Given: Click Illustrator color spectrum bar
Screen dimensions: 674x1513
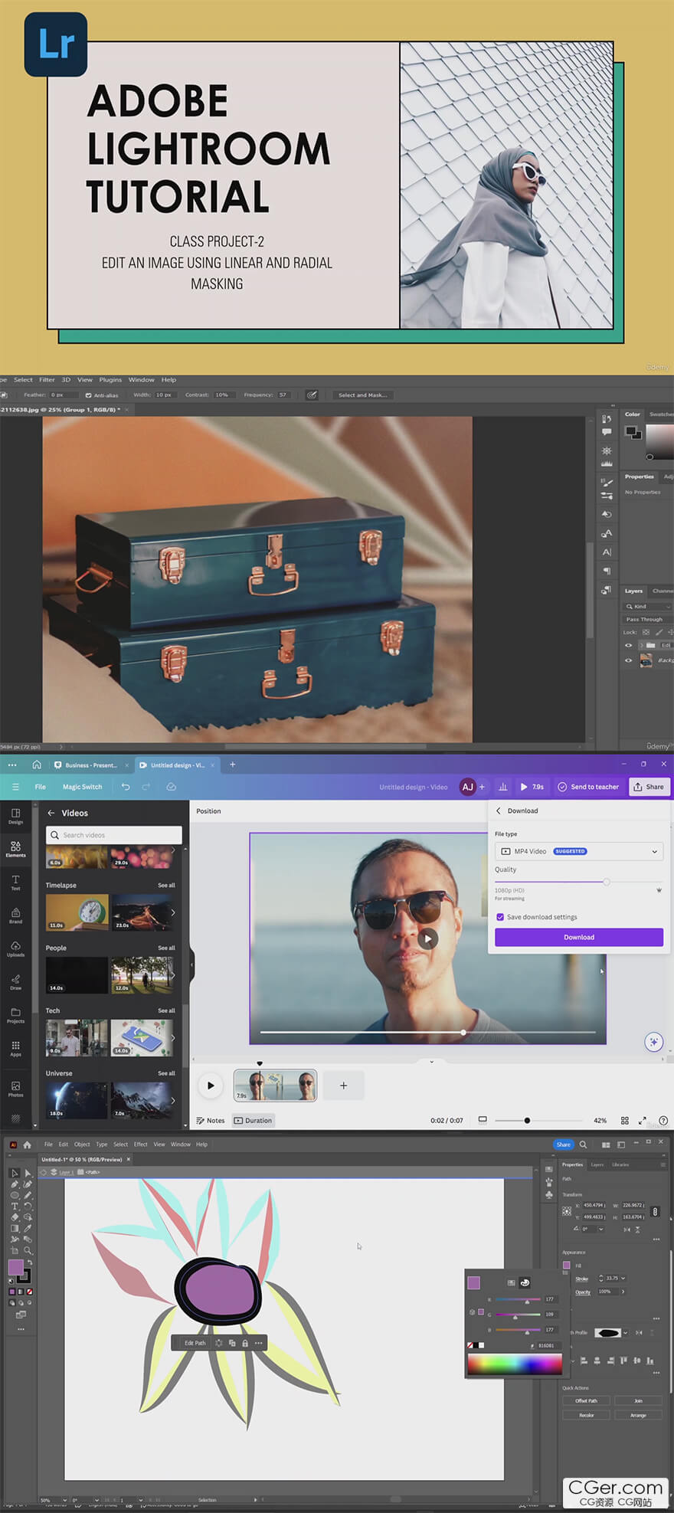Looking at the screenshot, I should (x=515, y=1364).
